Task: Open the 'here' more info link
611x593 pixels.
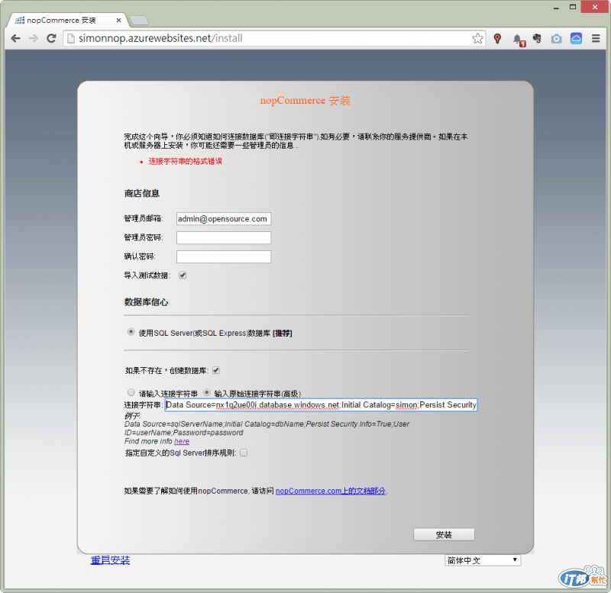Action: [x=182, y=441]
